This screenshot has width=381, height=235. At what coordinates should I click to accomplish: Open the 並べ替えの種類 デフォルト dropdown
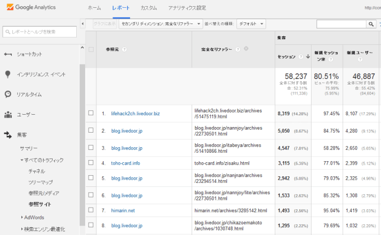click(x=251, y=24)
